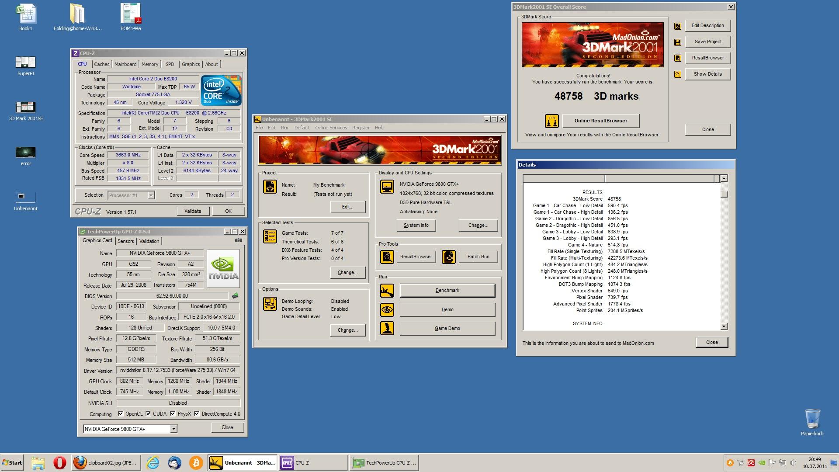Click the Selected Tests checklist icon

(x=270, y=236)
